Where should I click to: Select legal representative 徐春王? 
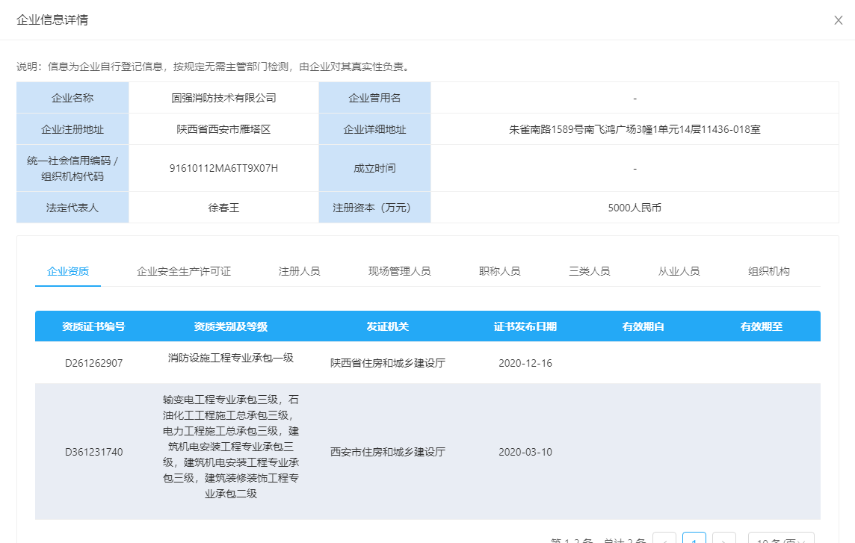pos(223,207)
